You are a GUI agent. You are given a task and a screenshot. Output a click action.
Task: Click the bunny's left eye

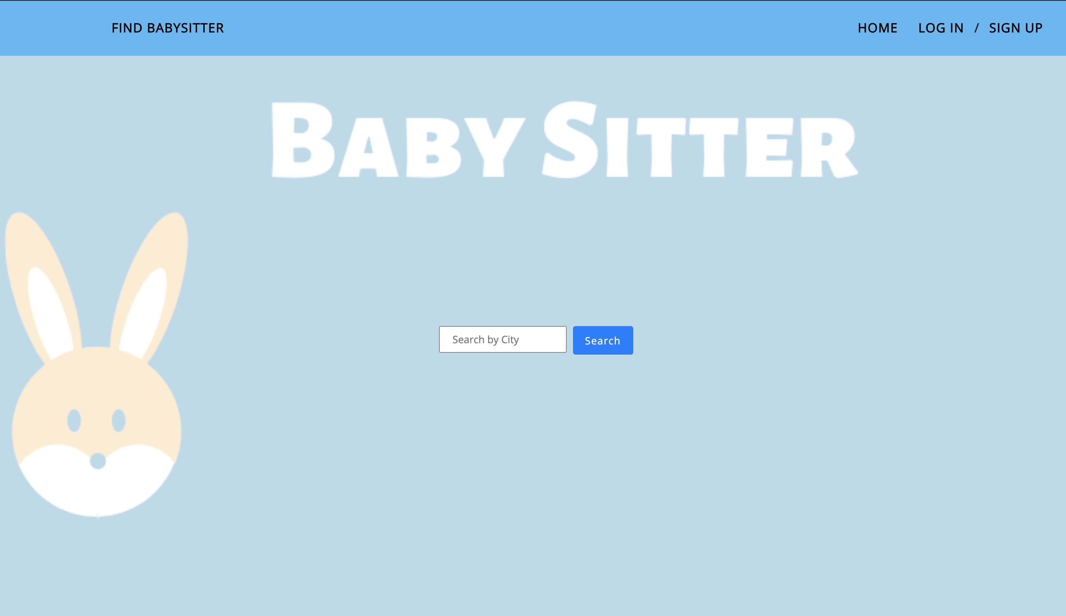[x=74, y=420]
